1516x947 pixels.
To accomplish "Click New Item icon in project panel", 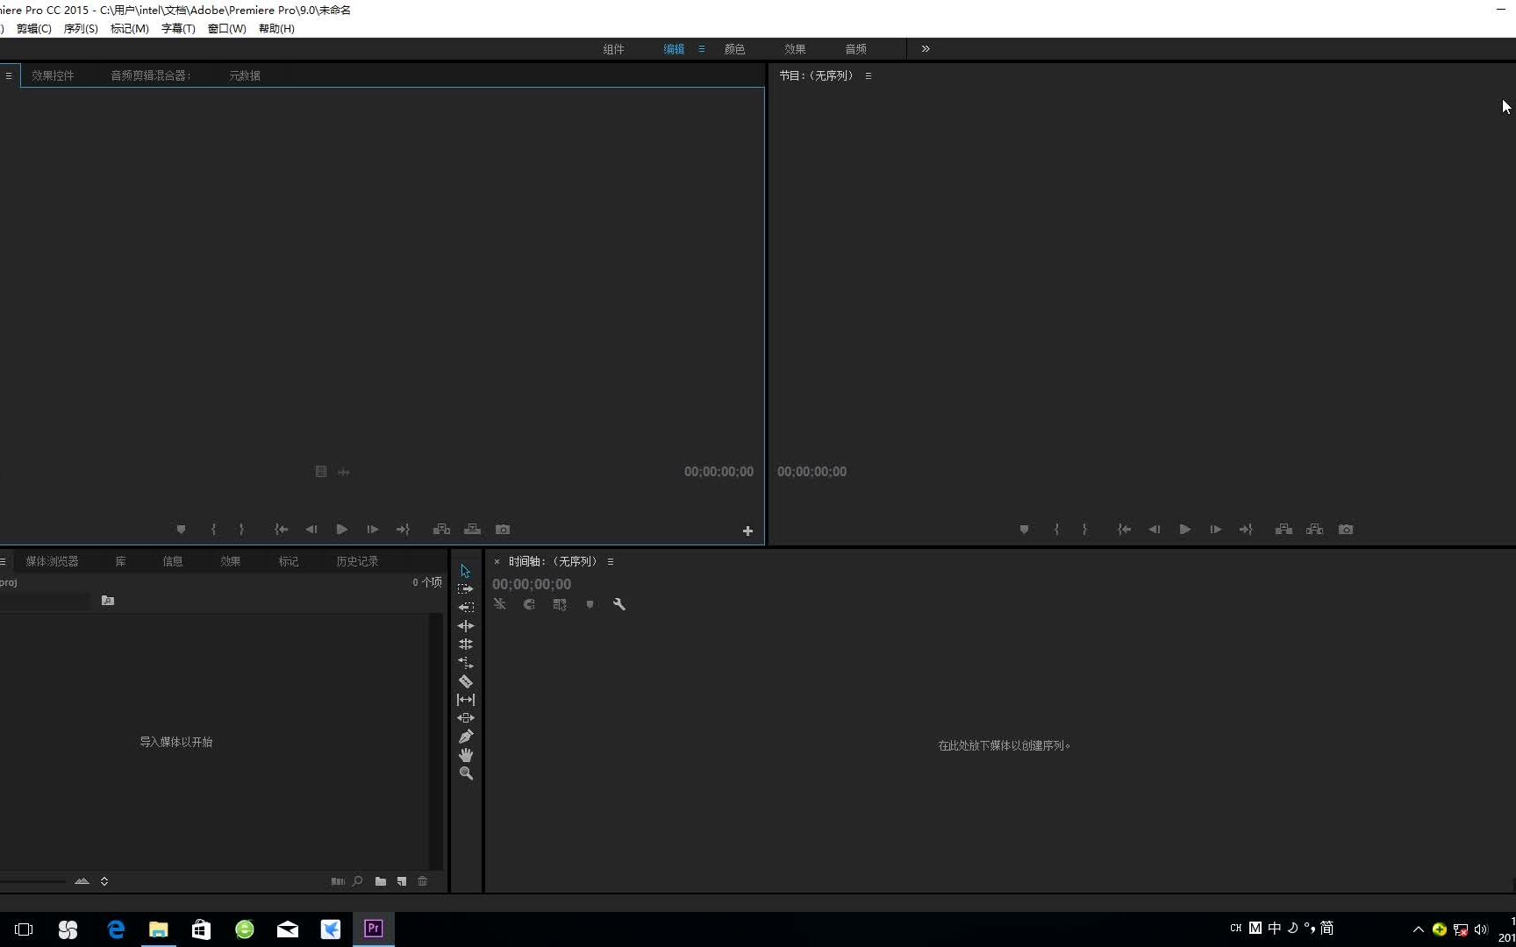I will pos(402,881).
